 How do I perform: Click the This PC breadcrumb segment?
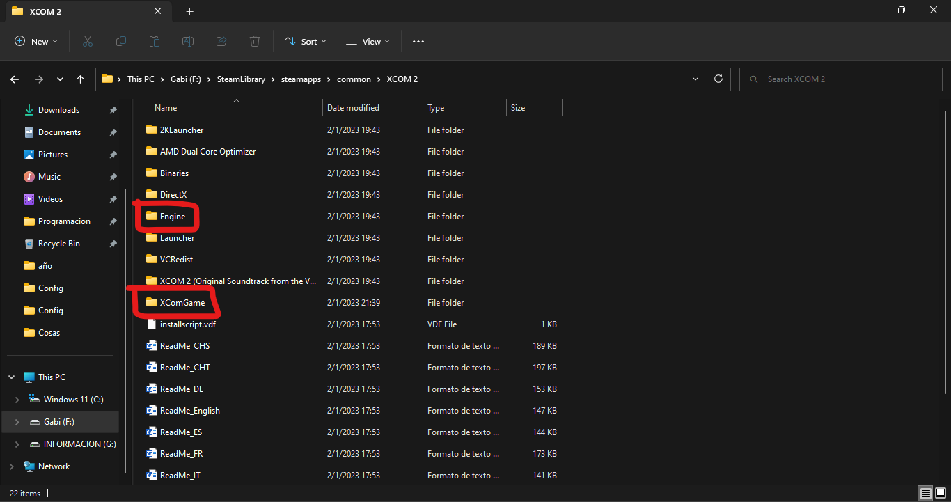[141, 79]
